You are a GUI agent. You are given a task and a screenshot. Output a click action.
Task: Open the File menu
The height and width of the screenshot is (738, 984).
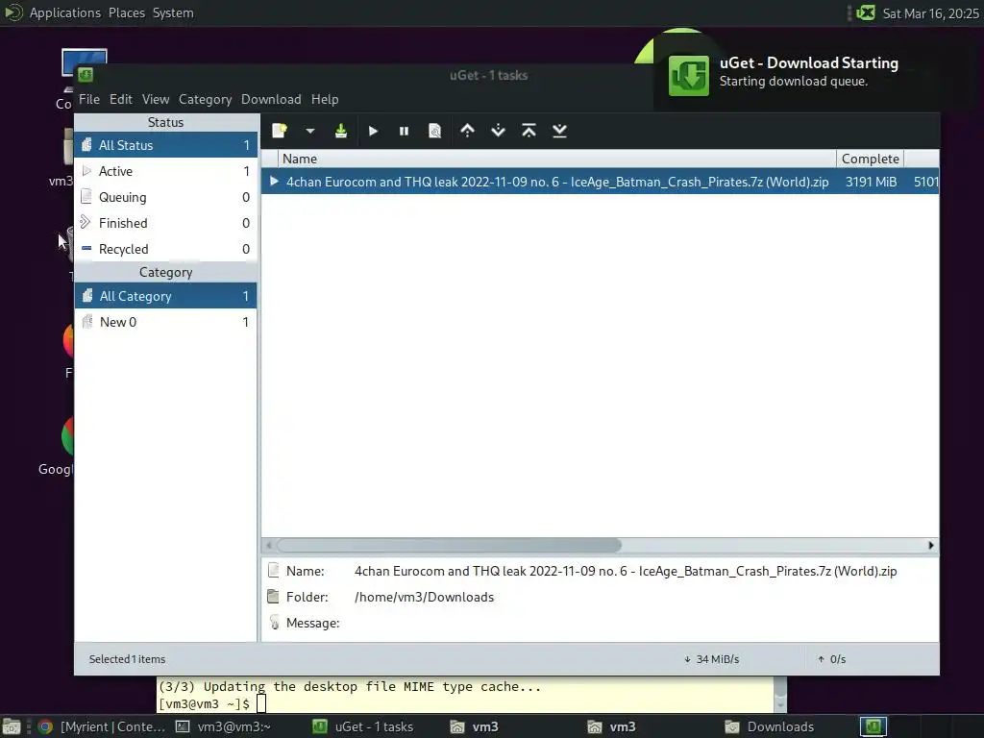89,99
